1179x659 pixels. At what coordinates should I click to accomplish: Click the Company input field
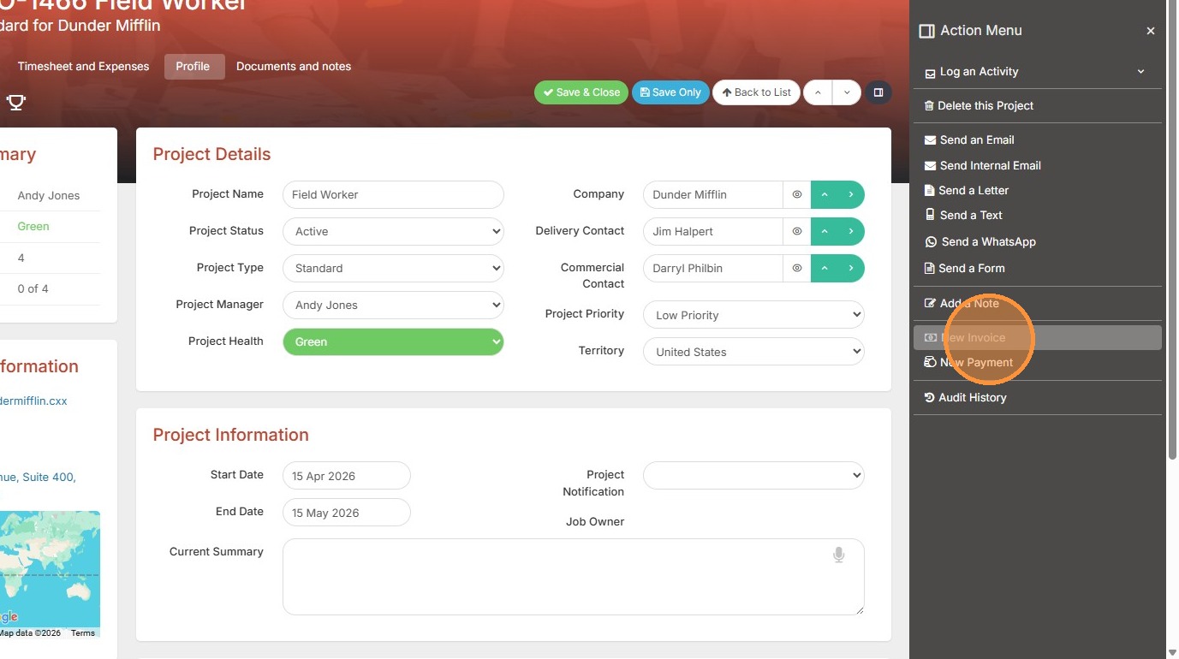713,194
